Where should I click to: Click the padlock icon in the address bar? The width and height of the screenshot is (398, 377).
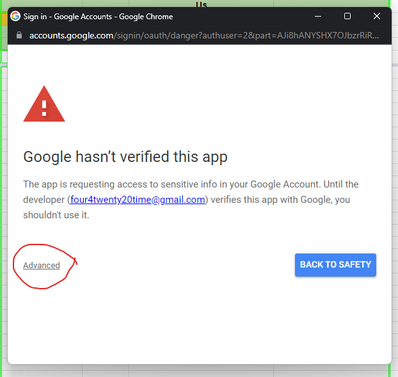click(x=19, y=35)
